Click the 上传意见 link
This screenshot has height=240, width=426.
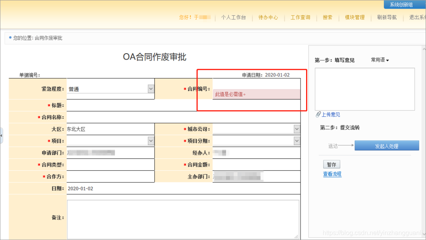[x=331, y=115]
